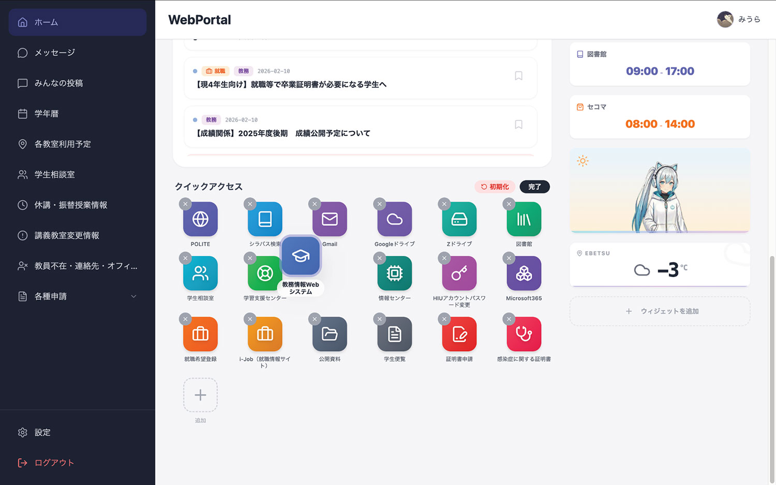Open the 公開資料 folder icon
This screenshot has width=776, height=485.
pos(330,335)
